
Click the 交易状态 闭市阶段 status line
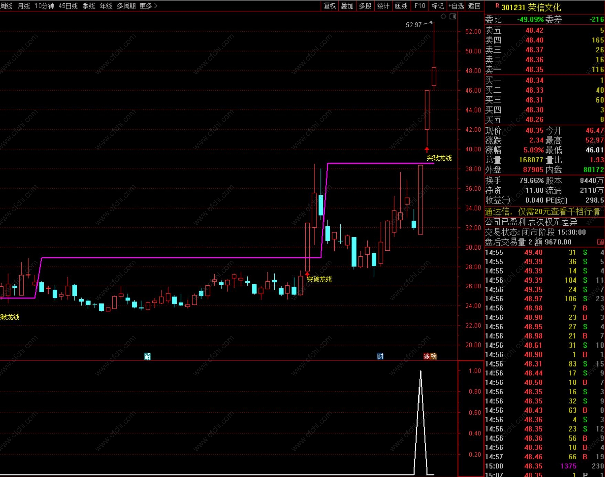click(535, 232)
